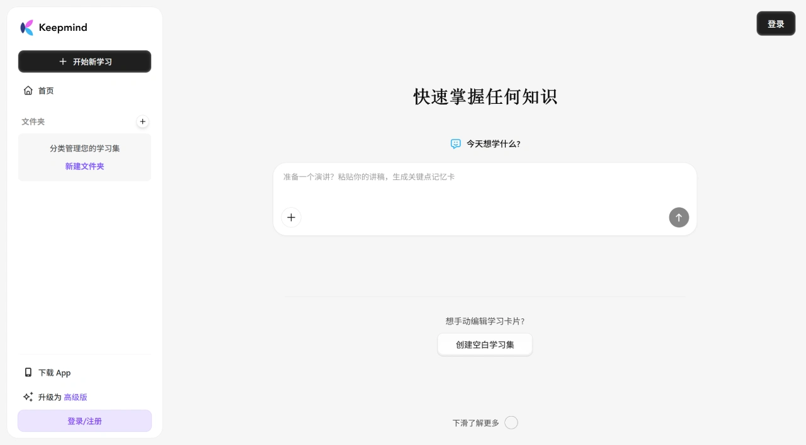Add a folder with the 文件夹 plus icon
This screenshot has width=806, height=445.
tap(143, 121)
